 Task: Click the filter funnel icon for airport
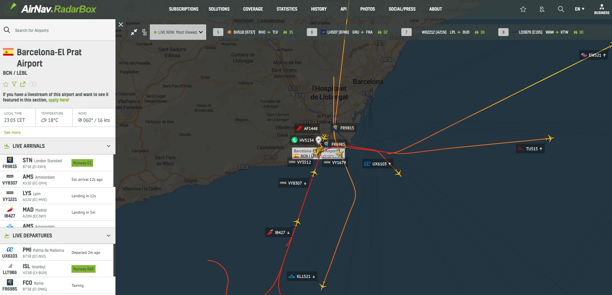[14, 84]
